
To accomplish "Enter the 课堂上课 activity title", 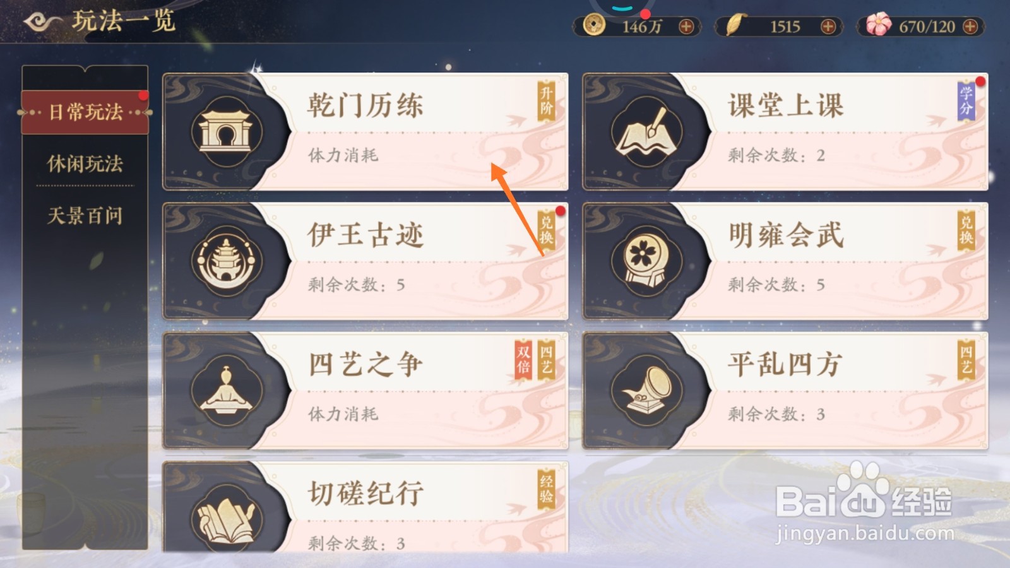I will [786, 105].
